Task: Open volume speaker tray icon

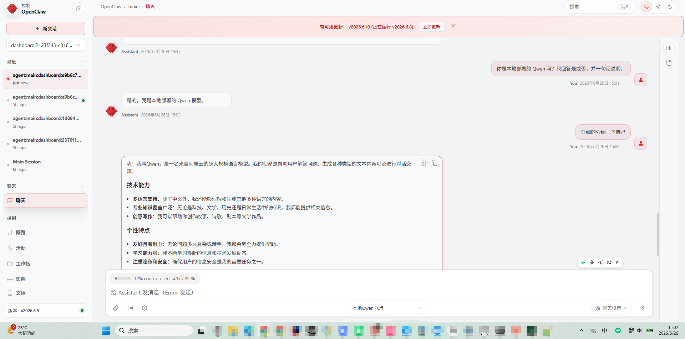Action: point(640,330)
